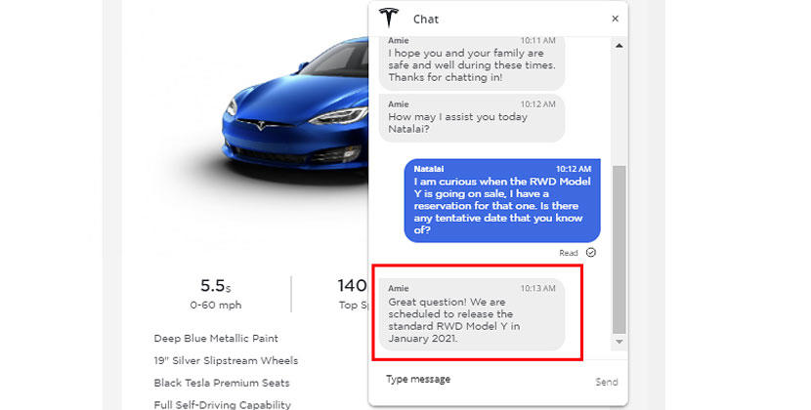Screen dimensions: 811x410
Task: Select 19" Silver Slipstream Wheels option
Action: coord(226,360)
